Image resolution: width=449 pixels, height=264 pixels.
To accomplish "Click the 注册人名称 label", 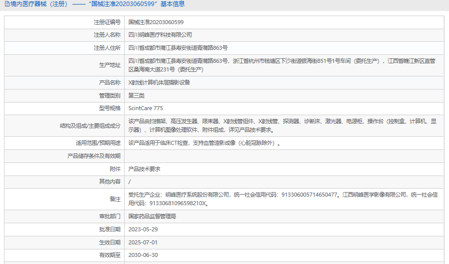I will click(x=107, y=35).
